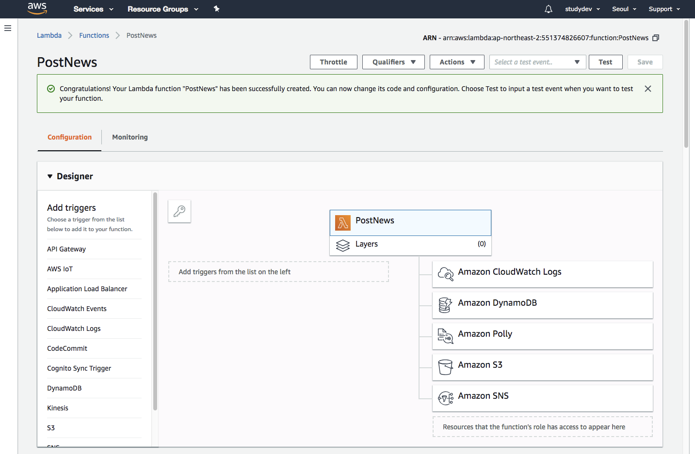Select the Amazon Polly resource card
Image resolution: width=695 pixels, height=454 pixels.
click(x=542, y=336)
